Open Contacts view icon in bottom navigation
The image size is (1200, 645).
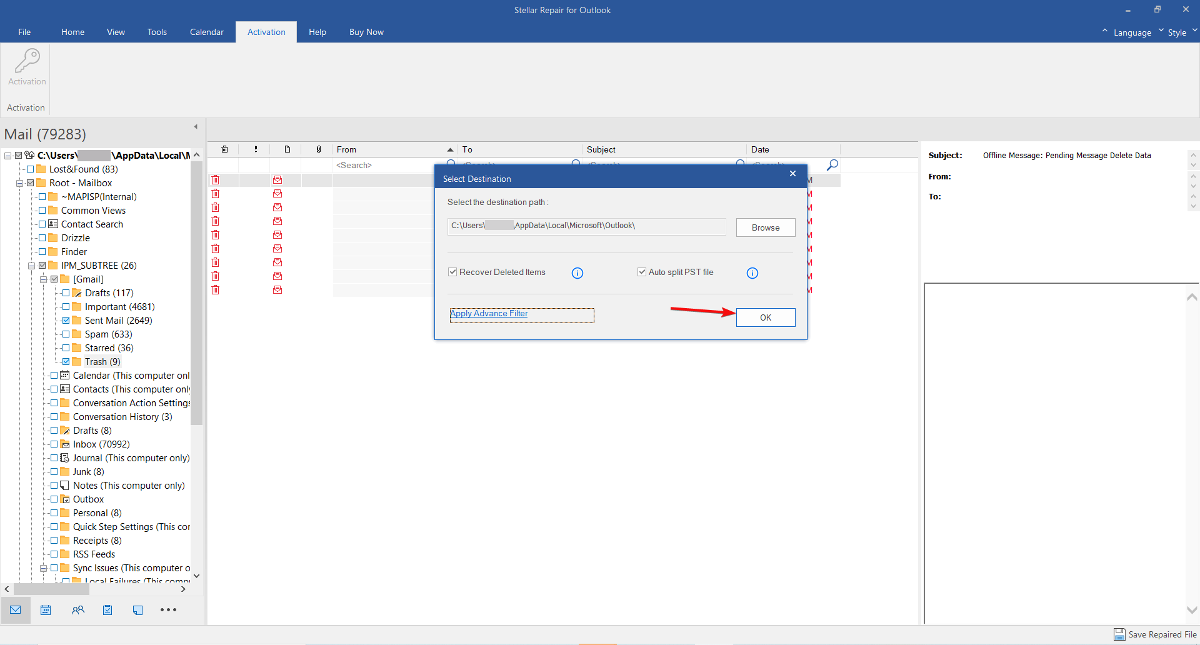click(77, 610)
